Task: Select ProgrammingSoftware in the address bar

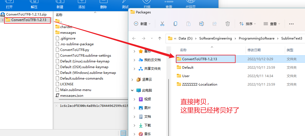Action: click(x=257, y=38)
